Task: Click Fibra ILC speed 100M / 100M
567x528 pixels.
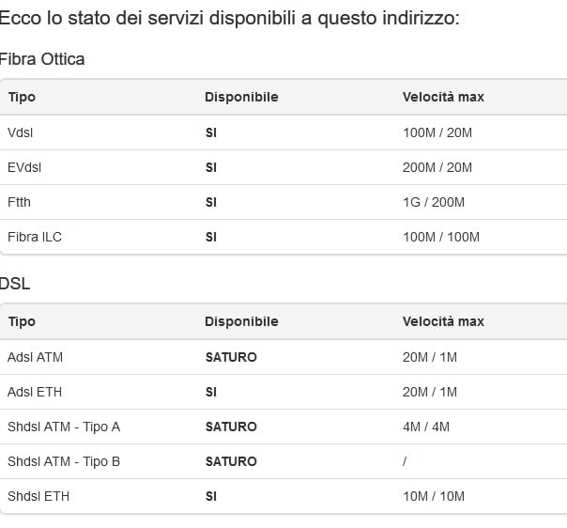Action: coord(441,237)
